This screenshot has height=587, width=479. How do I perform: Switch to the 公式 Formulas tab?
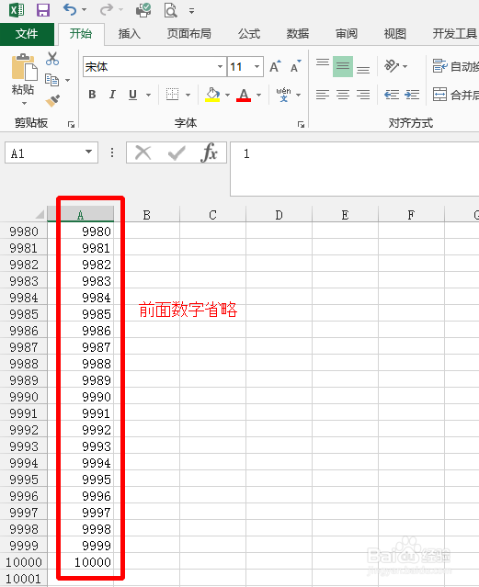pos(249,34)
